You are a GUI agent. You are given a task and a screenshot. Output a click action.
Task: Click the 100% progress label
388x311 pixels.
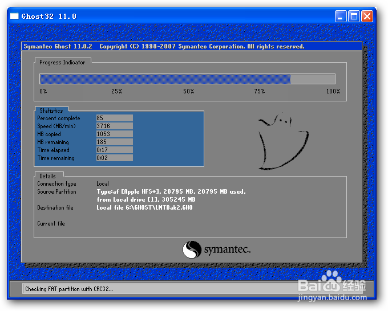[333, 91]
